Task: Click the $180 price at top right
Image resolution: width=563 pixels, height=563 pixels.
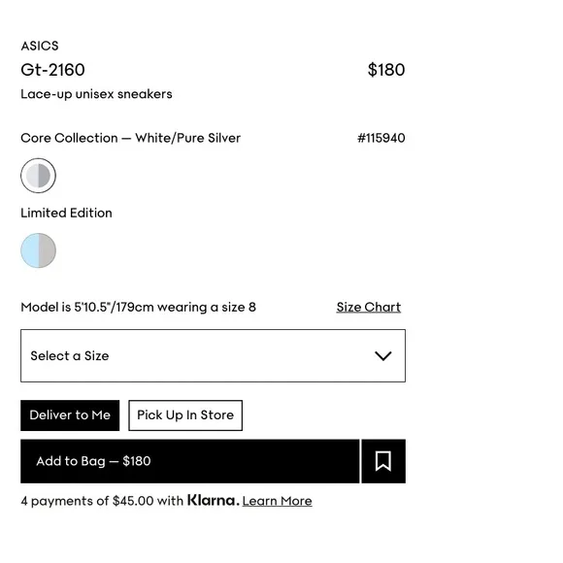Action: coord(386,70)
